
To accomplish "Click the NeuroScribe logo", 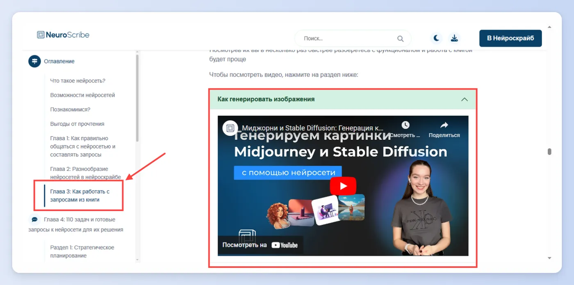I will pyautogui.click(x=63, y=35).
